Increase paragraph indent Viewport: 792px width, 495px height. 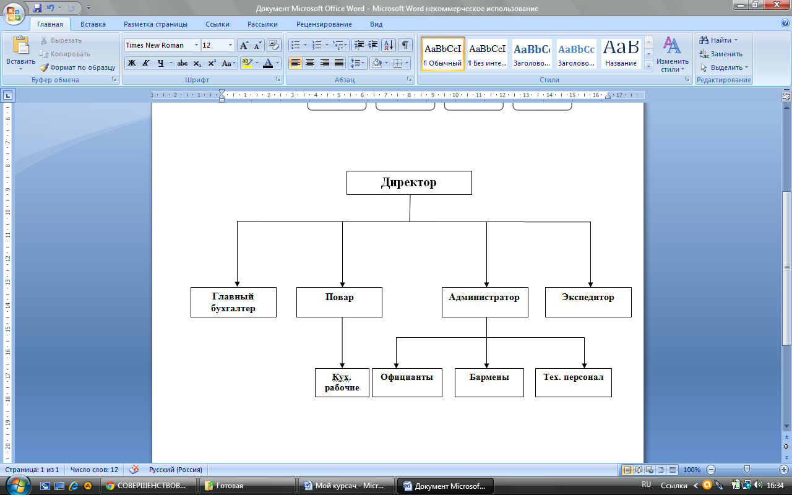[373, 45]
